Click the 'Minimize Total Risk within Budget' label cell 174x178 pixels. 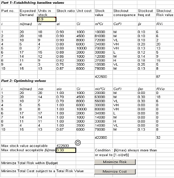click(29, 163)
